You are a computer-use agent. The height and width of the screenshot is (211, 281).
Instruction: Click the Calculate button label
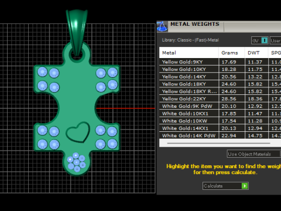[x=213, y=186]
